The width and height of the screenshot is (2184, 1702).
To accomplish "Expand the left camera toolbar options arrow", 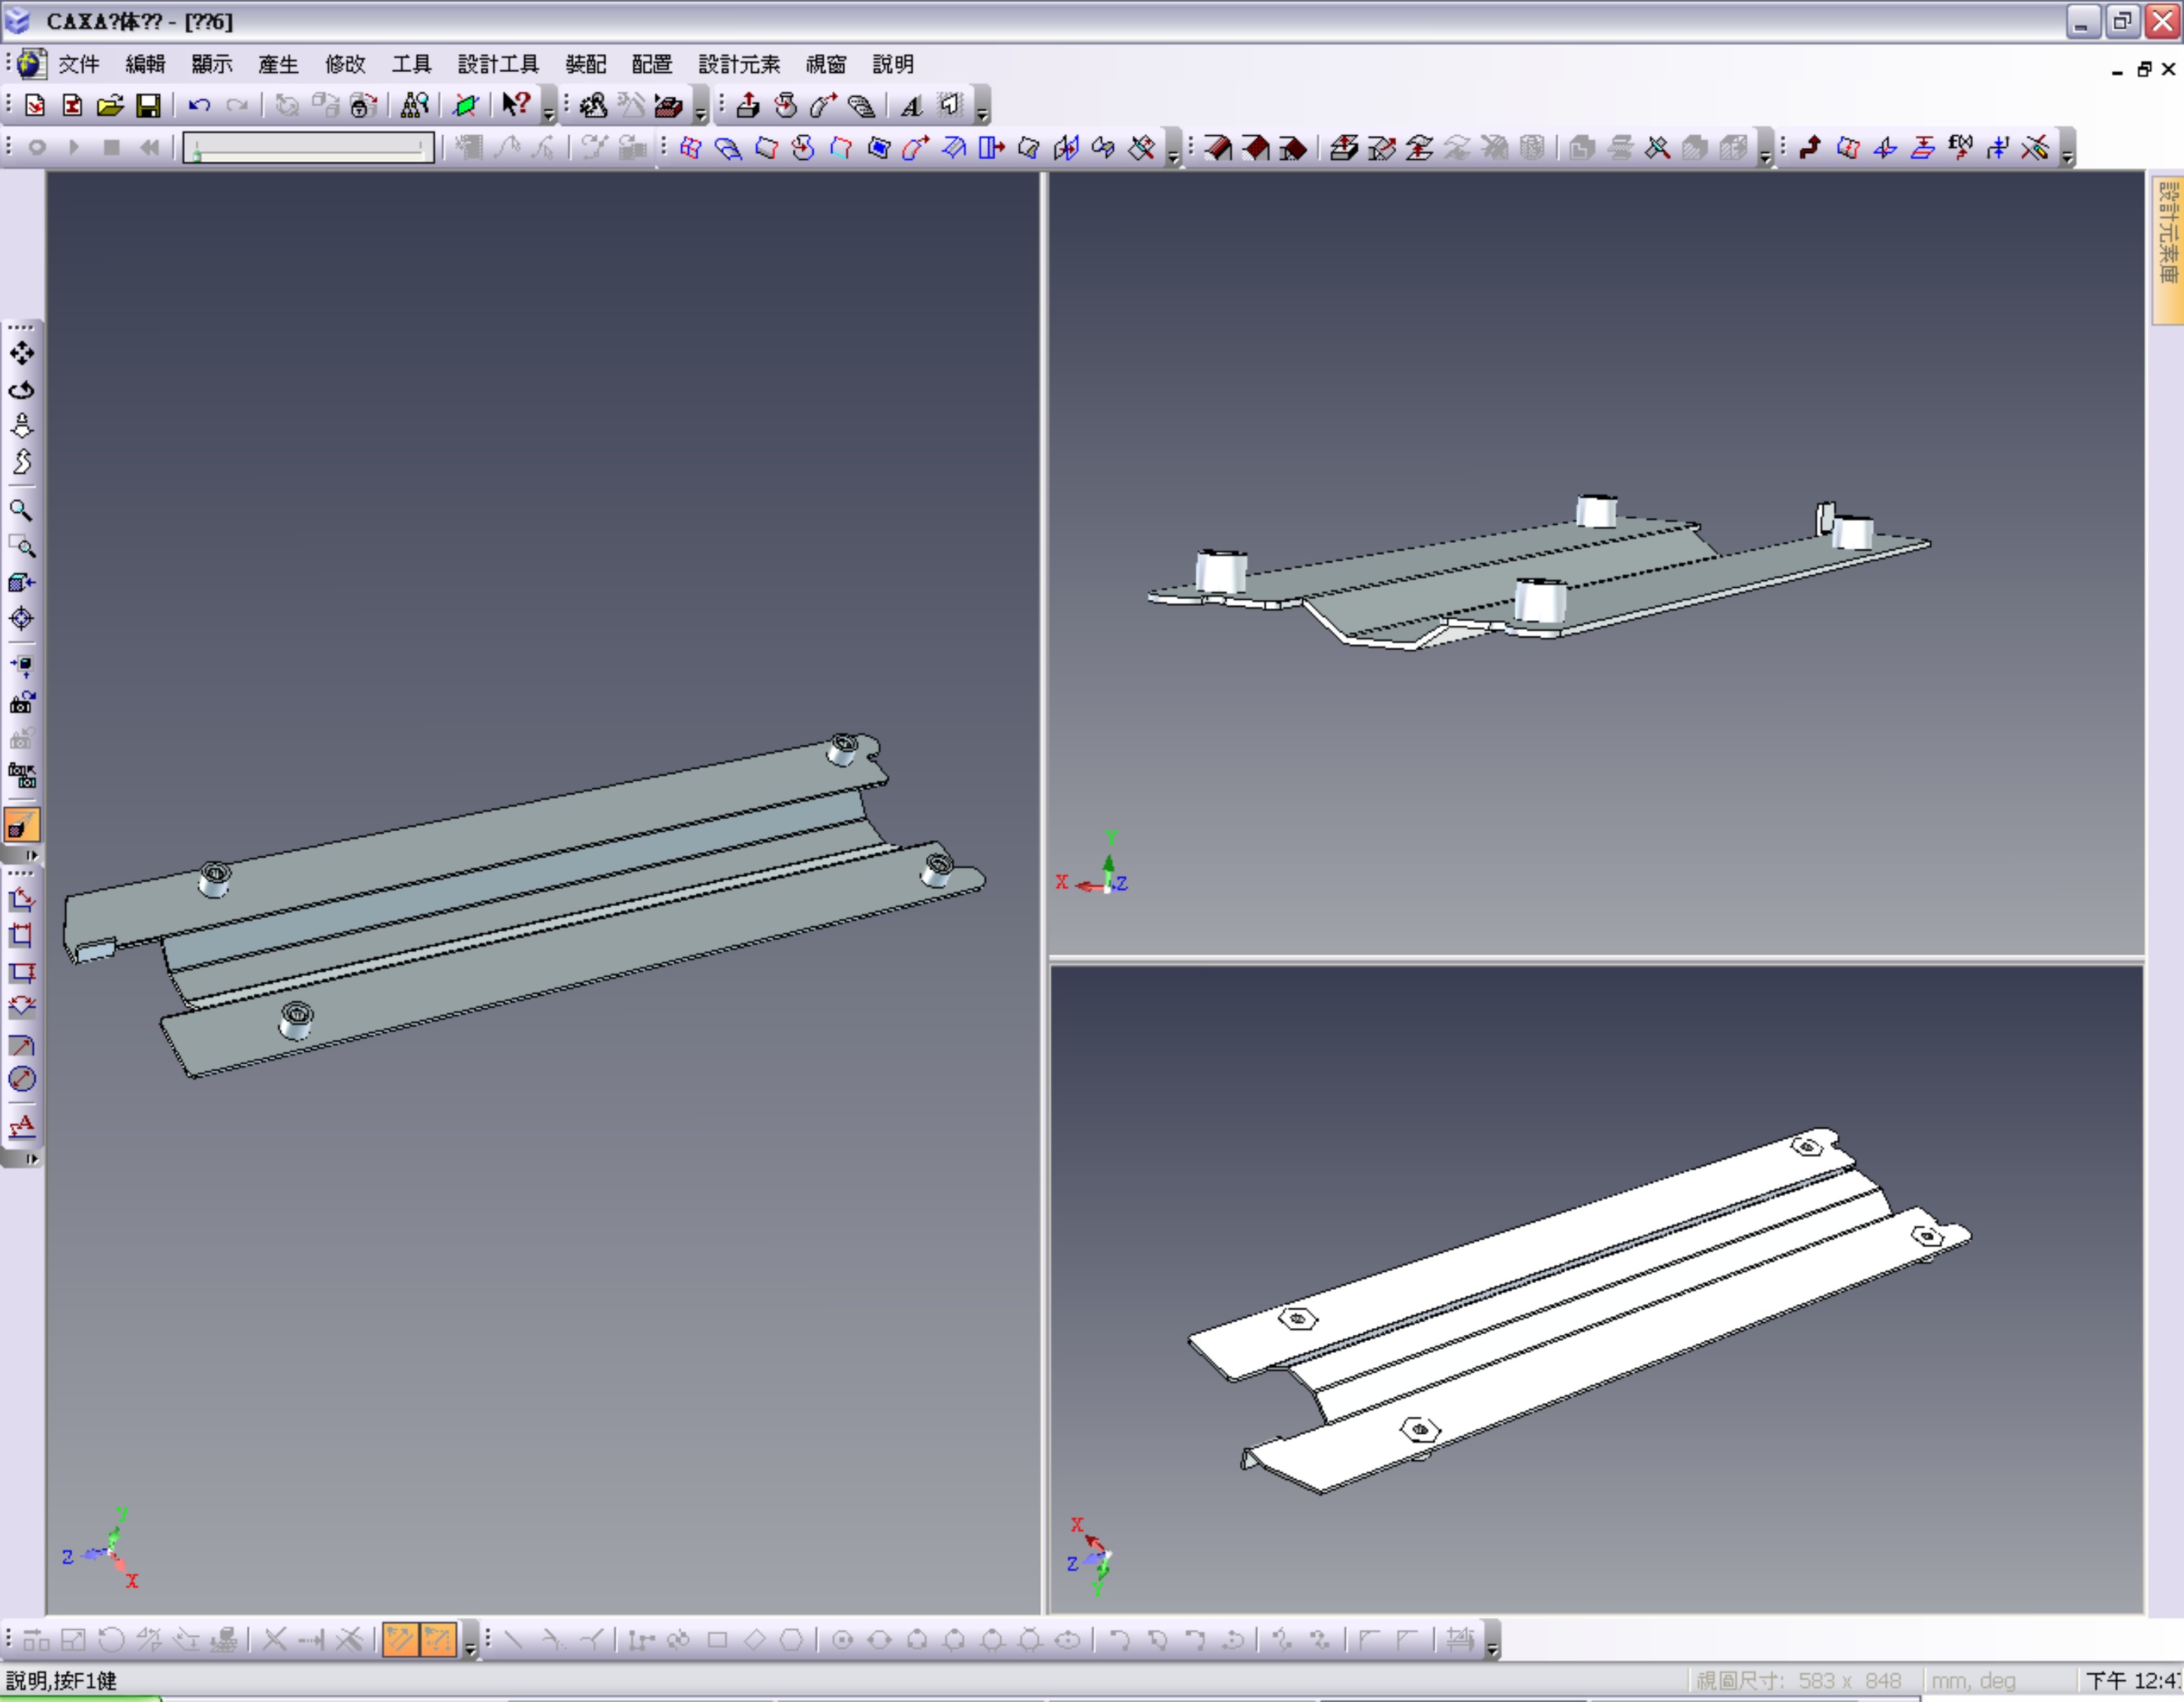I will click(x=31, y=855).
